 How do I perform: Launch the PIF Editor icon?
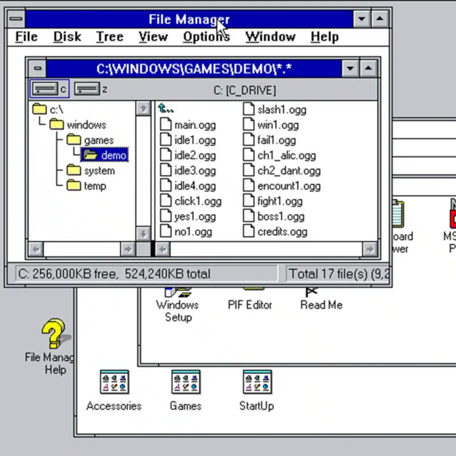250,305
